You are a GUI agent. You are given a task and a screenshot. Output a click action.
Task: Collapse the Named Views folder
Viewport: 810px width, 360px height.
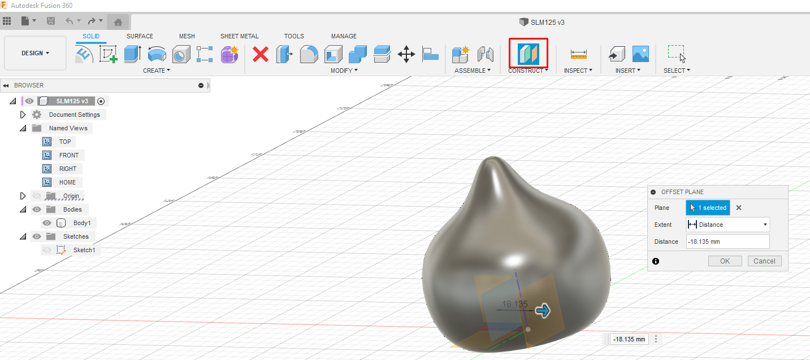(23, 128)
